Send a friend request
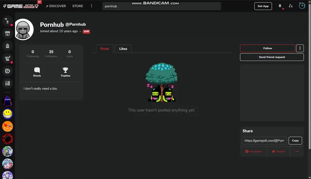This screenshot has width=311, height=179. pos(272,57)
